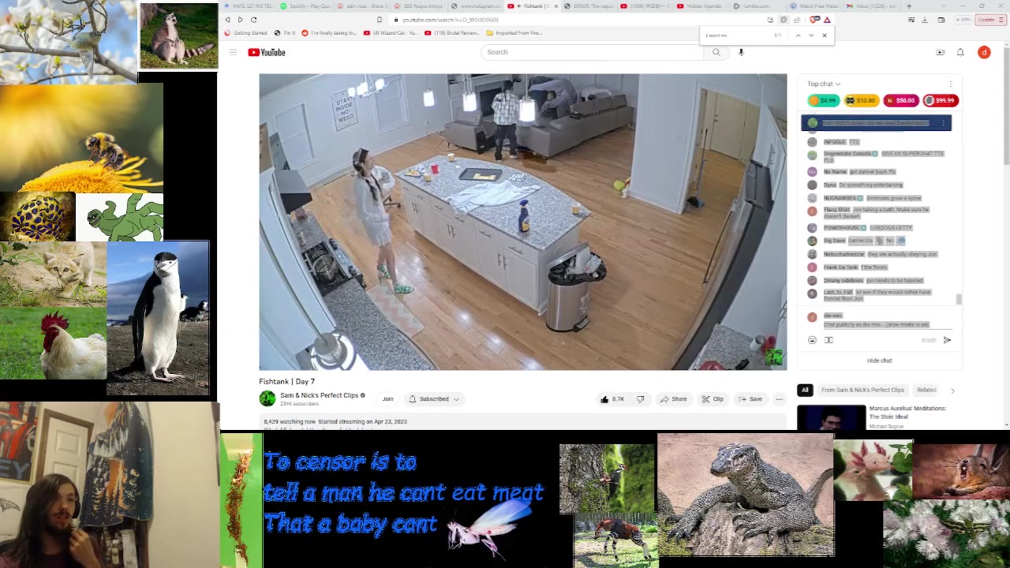Open the Wizard Cat YouTube bookmark
The height and width of the screenshot is (568, 1010).
[391, 33]
